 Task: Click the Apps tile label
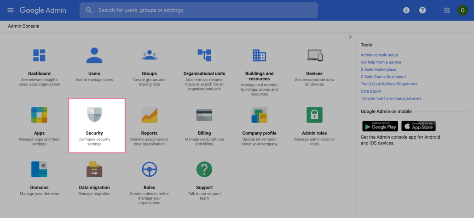[39, 133]
